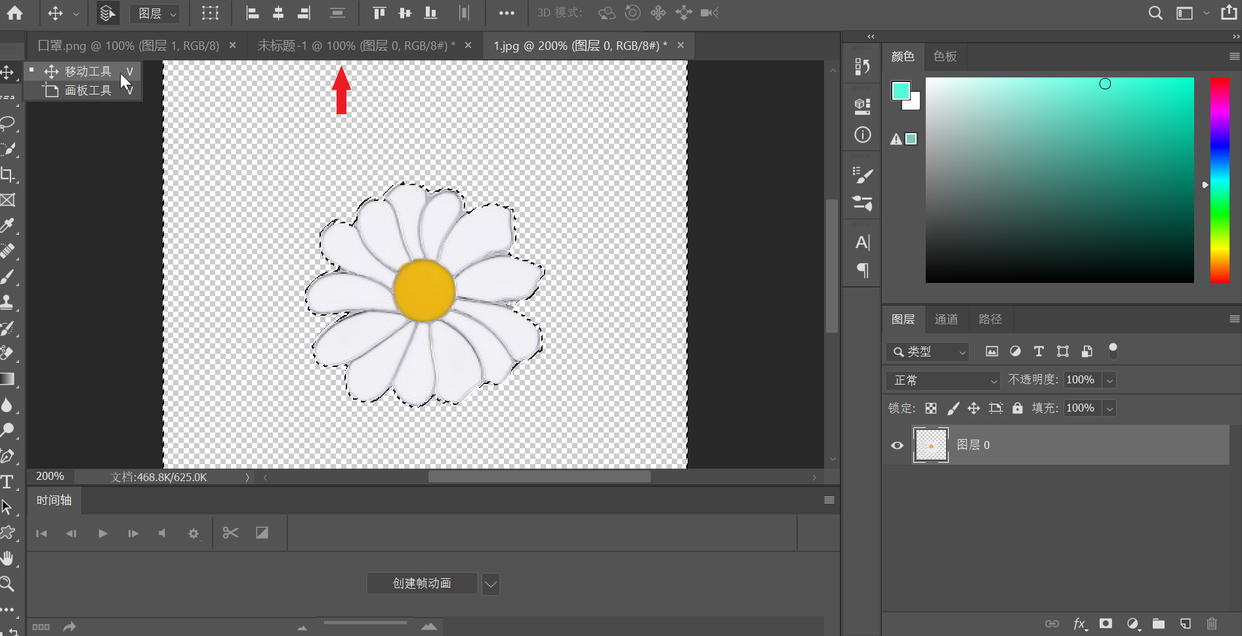Click the foreground color swatch
The image size is (1242, 636).
[x=900, y=91]
